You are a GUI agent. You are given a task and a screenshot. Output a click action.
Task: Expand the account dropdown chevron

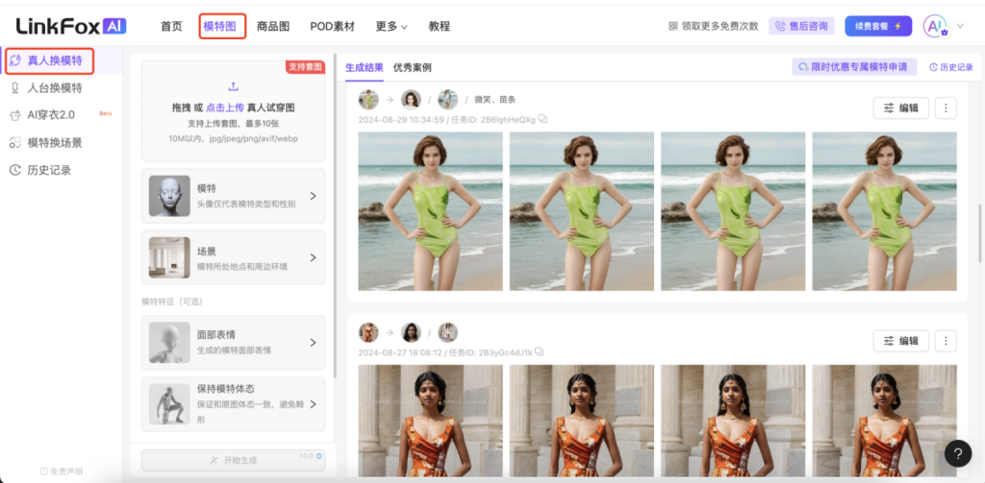click(960, 26)
